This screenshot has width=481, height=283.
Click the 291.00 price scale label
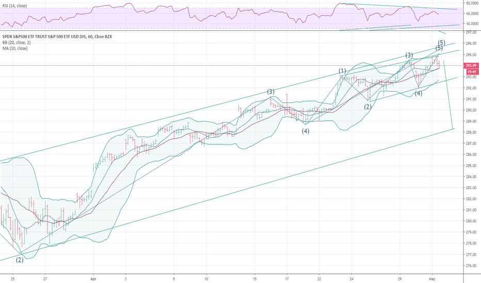point(471,99)
